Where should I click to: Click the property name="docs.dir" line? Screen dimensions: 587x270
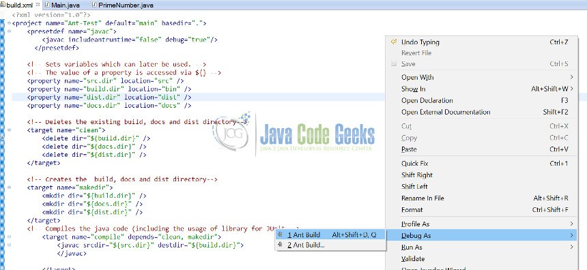click(109, 106)
